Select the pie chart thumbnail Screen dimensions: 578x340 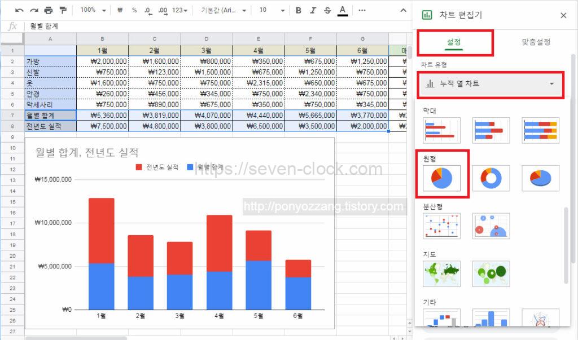pos(442,178)
